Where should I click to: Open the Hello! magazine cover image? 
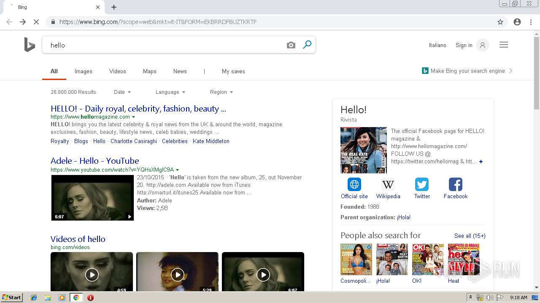click(364, 150)
